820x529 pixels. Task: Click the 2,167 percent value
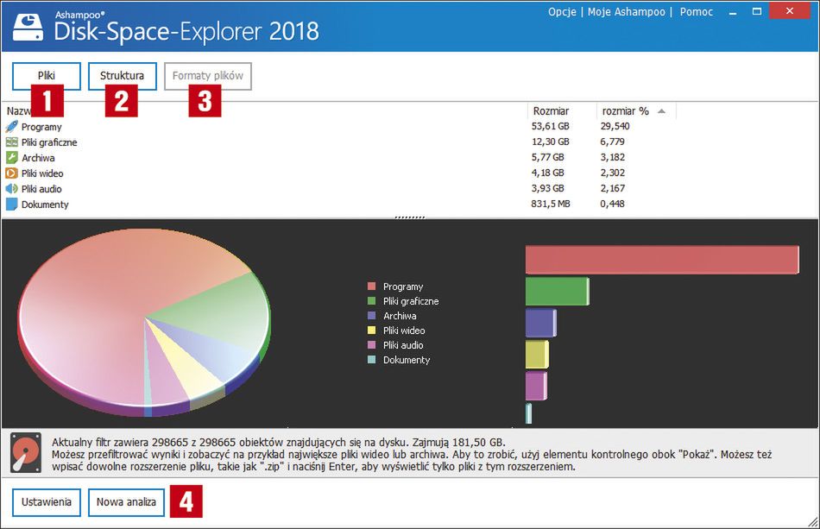(612, 188)
